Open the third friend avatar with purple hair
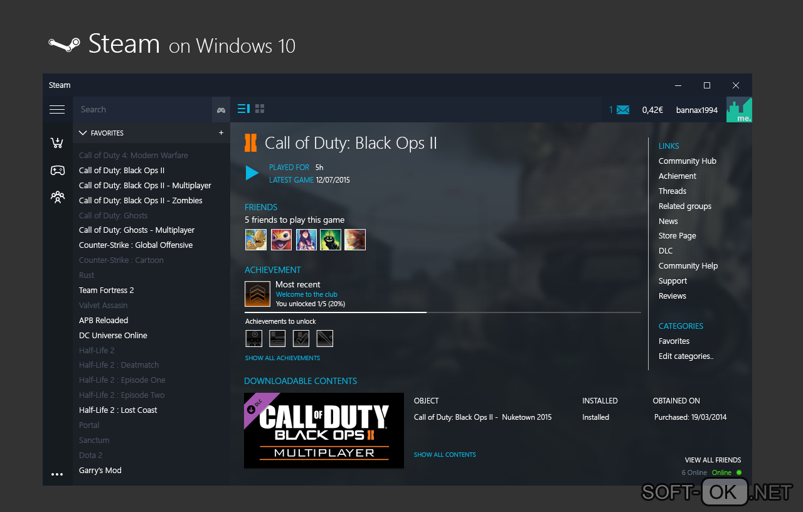803x512 pixels. 306,240
